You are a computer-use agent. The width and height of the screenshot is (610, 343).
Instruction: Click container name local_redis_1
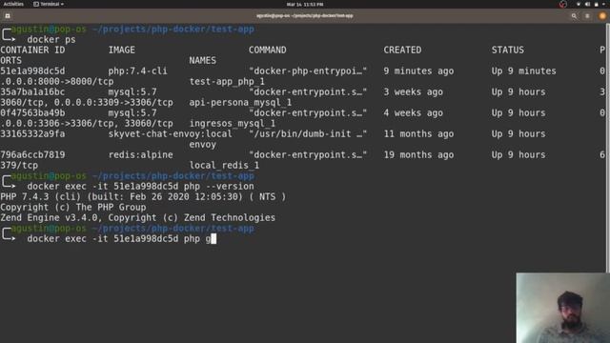(224, 165)
